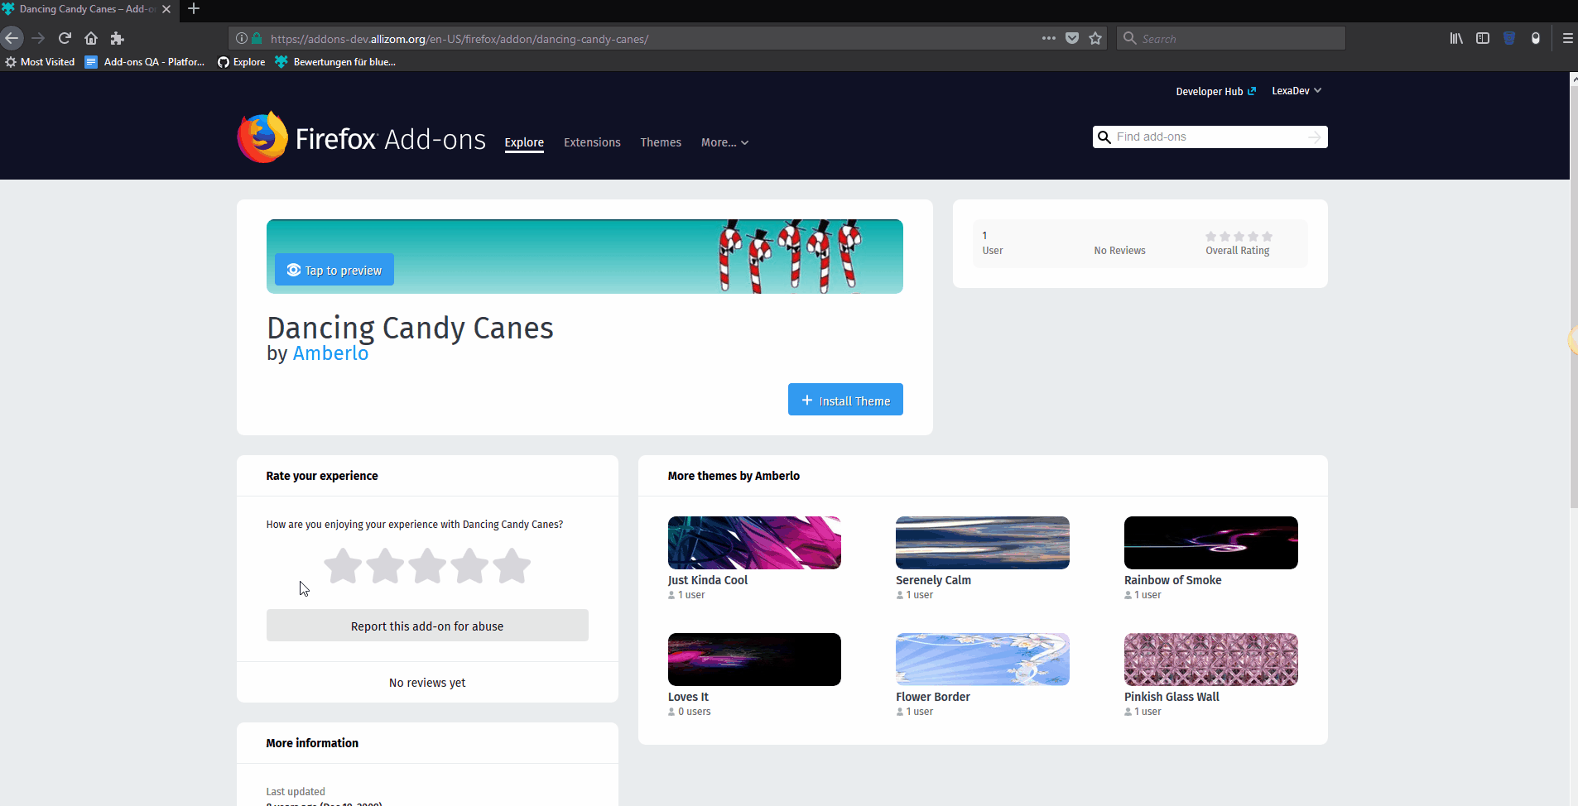The height and width of the screenshot is (806, 1578).
Task: Click the green padlock connection icon
Action: pyautogui.click(x=257, y=38)
